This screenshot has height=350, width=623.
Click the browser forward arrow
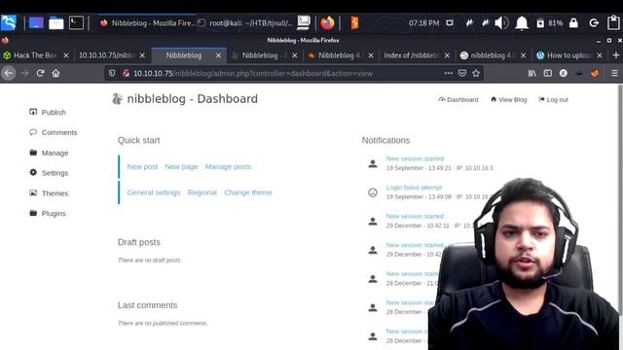[x=24, y=74]
